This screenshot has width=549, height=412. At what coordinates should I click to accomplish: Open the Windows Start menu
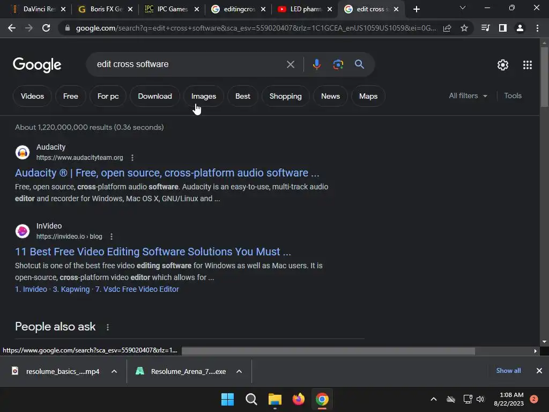pos(227,399)
